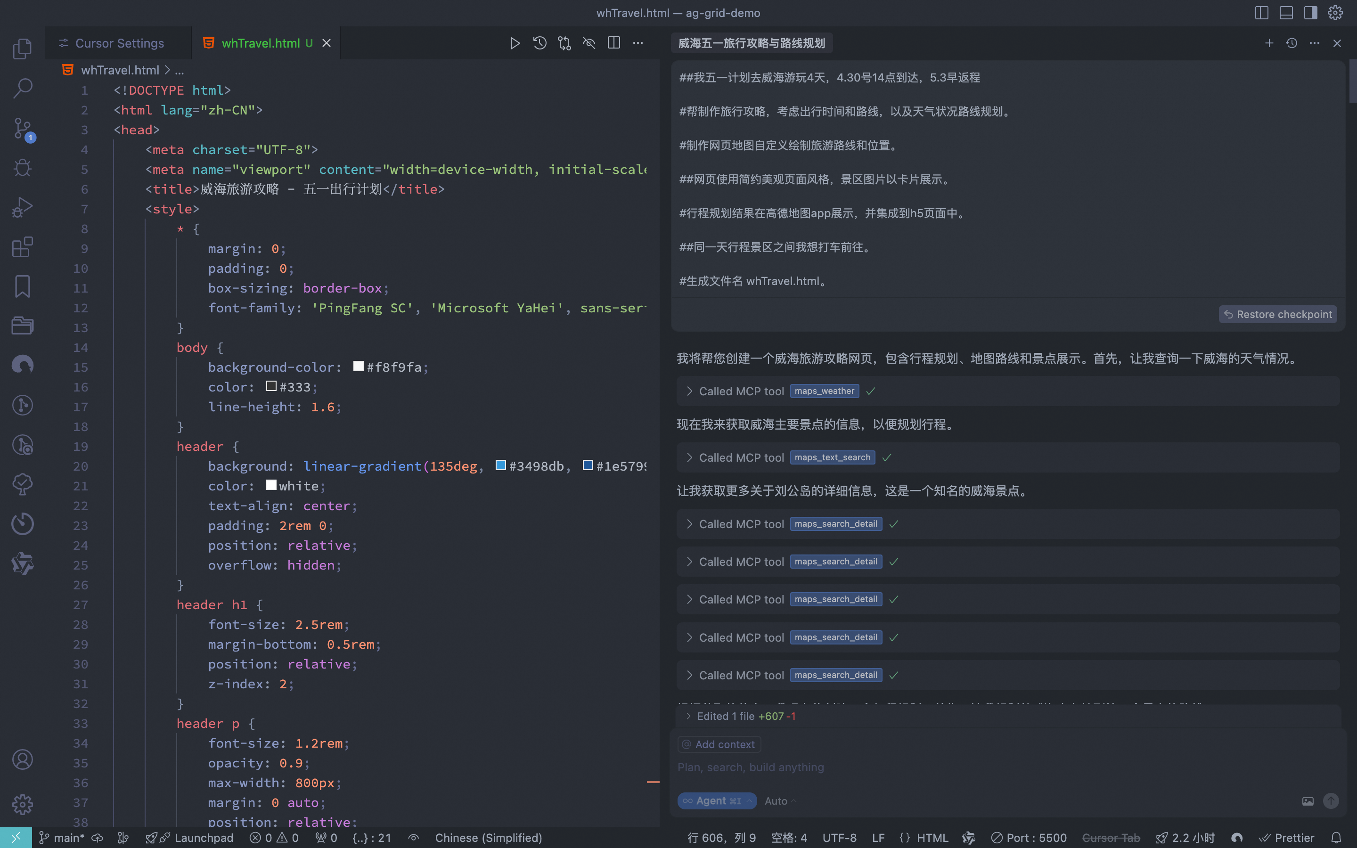Open the Manage gear in activity bar

[23, 805]
